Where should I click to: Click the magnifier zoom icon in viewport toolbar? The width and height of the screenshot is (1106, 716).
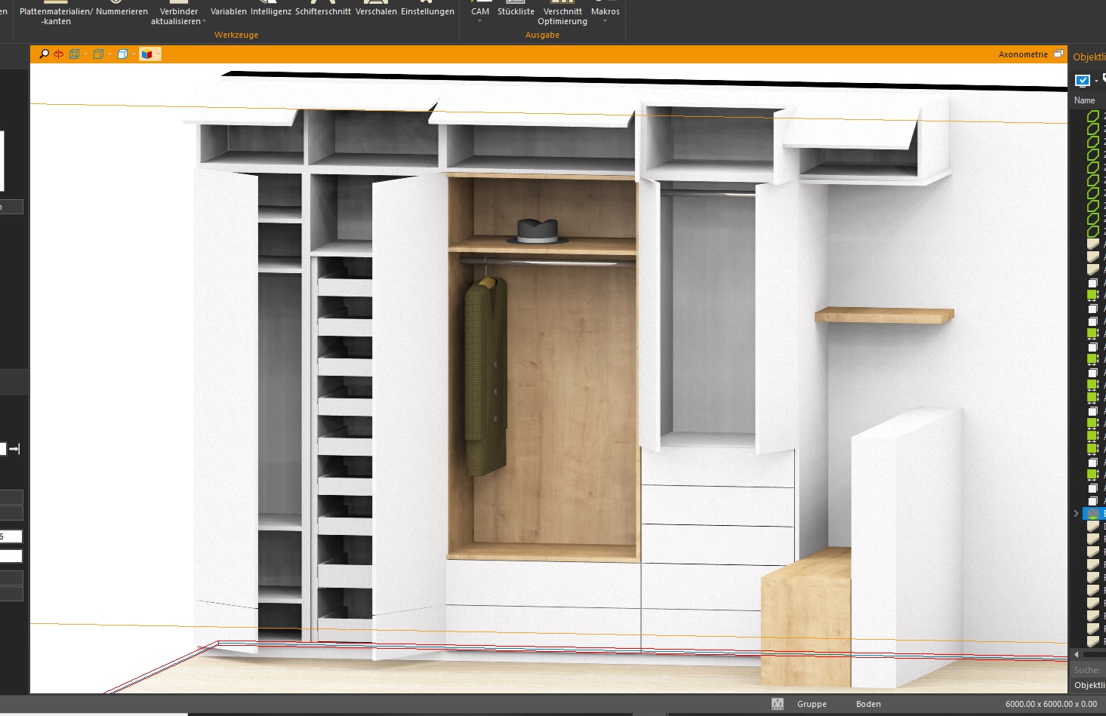point(44,54)
